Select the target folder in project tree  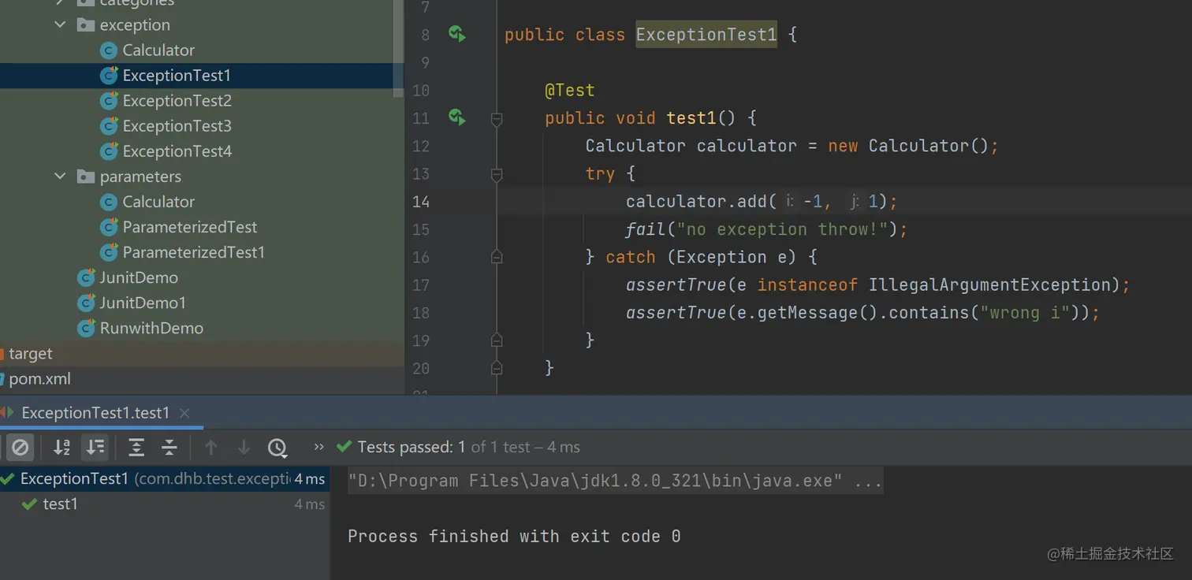[31, 354]
